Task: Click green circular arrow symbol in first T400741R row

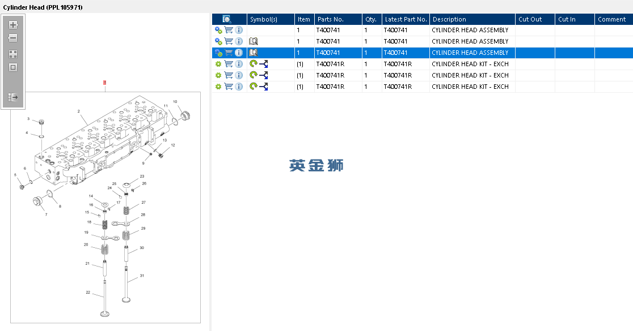Action: [x=254, y=63]
